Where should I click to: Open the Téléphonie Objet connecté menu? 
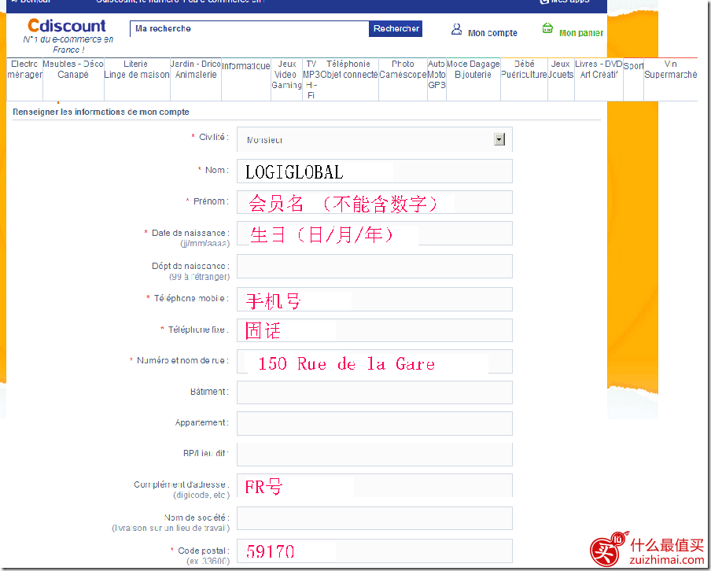(x=348, y=69)
